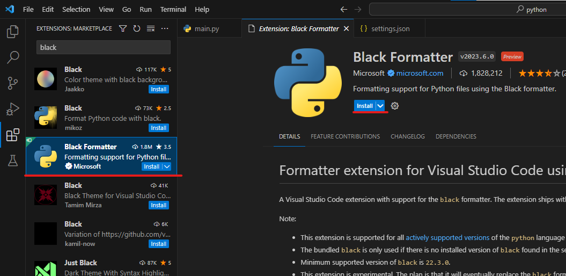Click the Jaakko Black theme icon
This screenshot has width=566, height=276.
pyautogui.click(x=46, y=79)
